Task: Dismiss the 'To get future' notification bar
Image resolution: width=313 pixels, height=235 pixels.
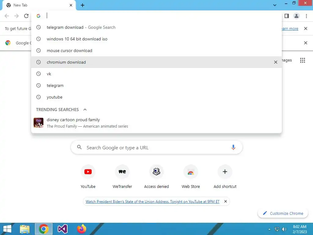Action: click(306, 28)
